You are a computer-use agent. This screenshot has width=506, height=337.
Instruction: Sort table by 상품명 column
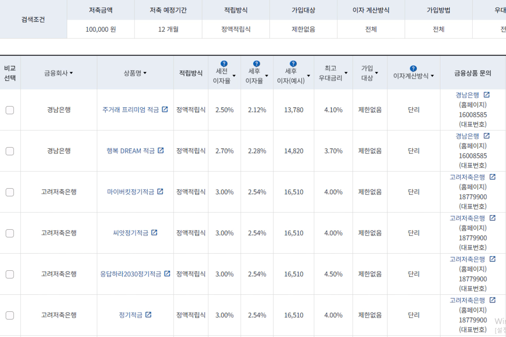(x=135, y=73)
